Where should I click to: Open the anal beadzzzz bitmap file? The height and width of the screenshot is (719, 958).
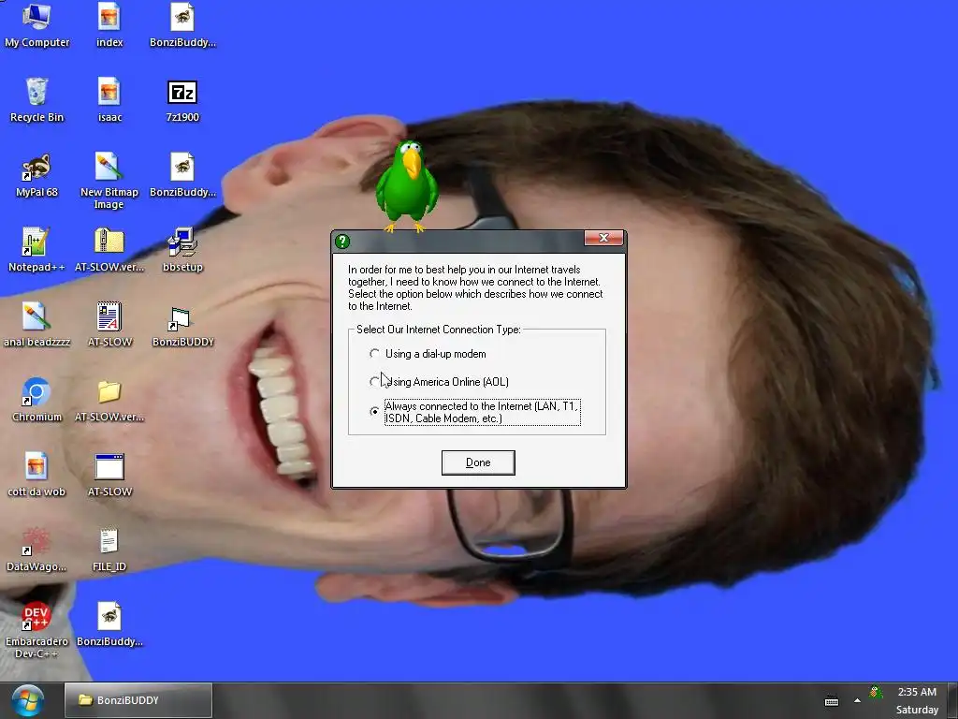tap(36, 325)
